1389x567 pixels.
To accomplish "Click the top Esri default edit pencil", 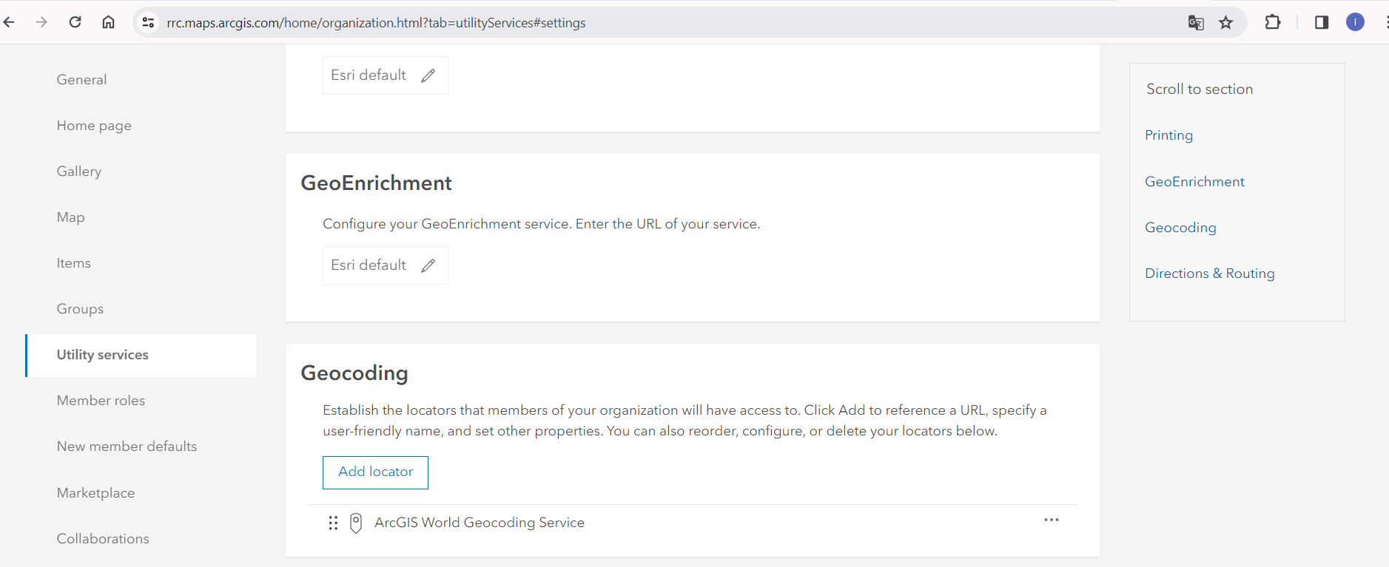I will [x=428, y=75].
